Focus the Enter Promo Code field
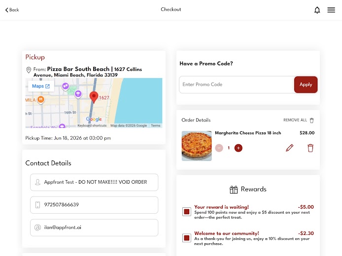 click(x=237, y=85)
